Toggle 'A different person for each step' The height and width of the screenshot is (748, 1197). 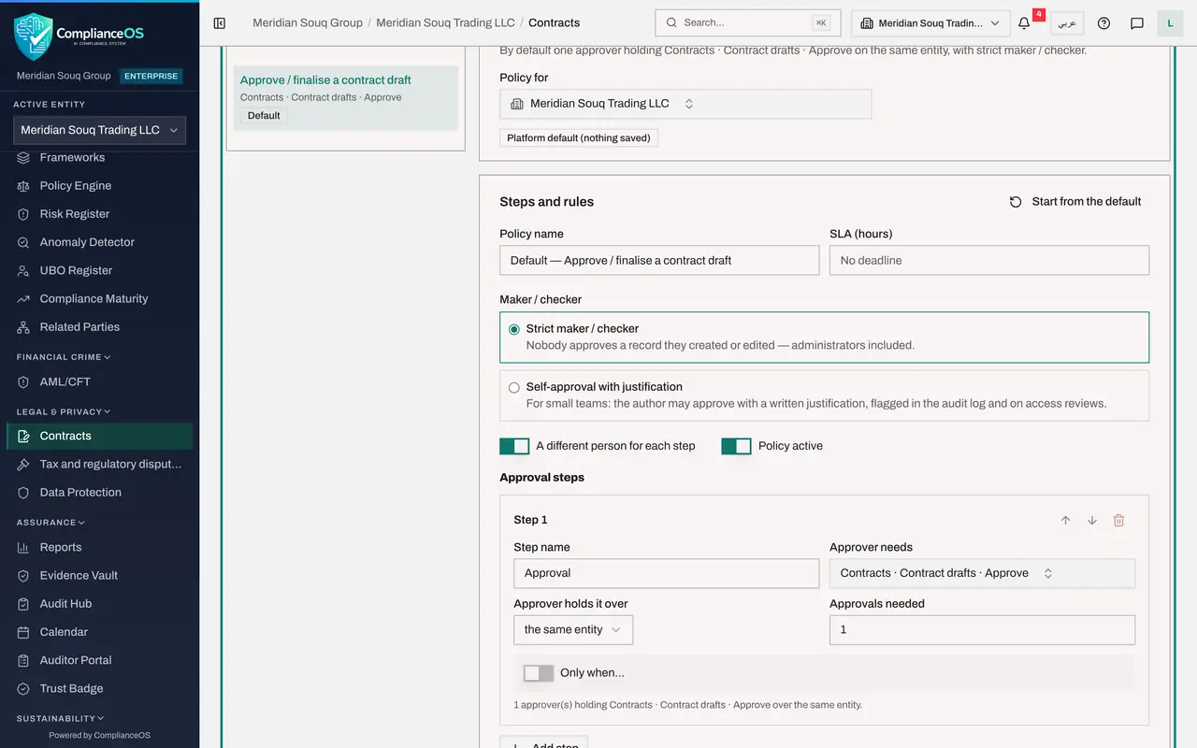point(514,446)
